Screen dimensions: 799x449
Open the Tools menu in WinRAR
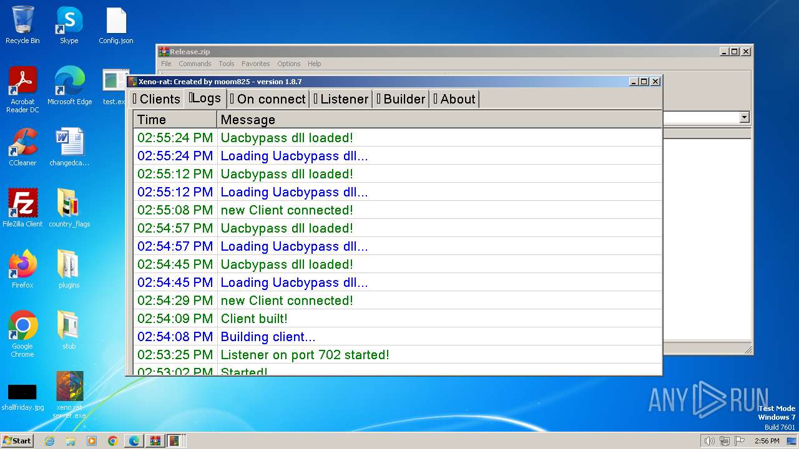[227, 64]
